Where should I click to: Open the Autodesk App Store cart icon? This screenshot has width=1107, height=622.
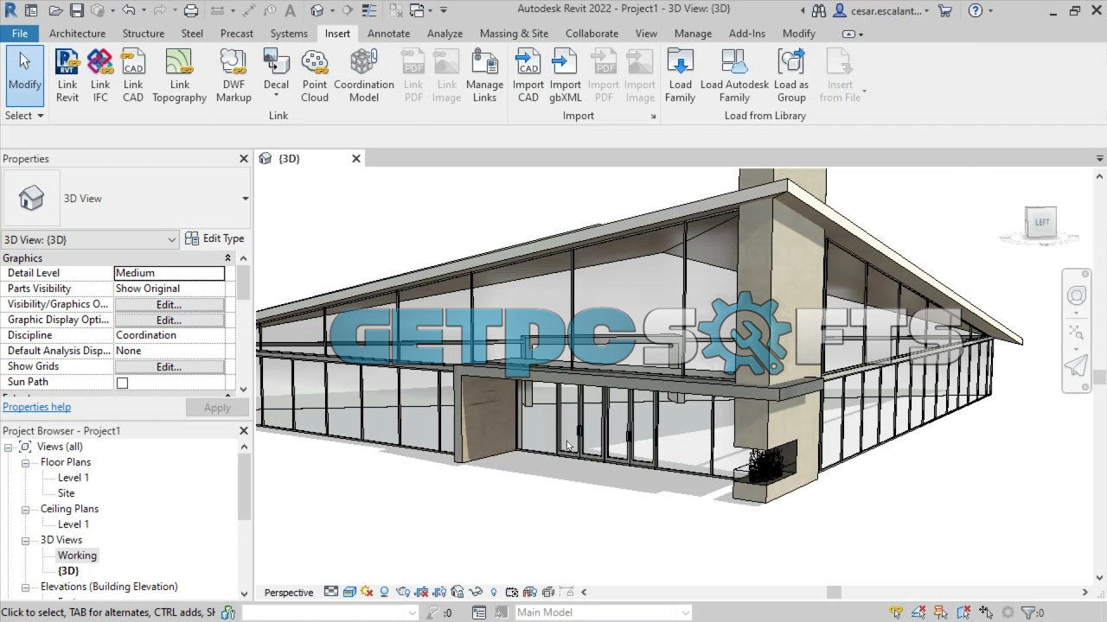click(x=945, y=10)
